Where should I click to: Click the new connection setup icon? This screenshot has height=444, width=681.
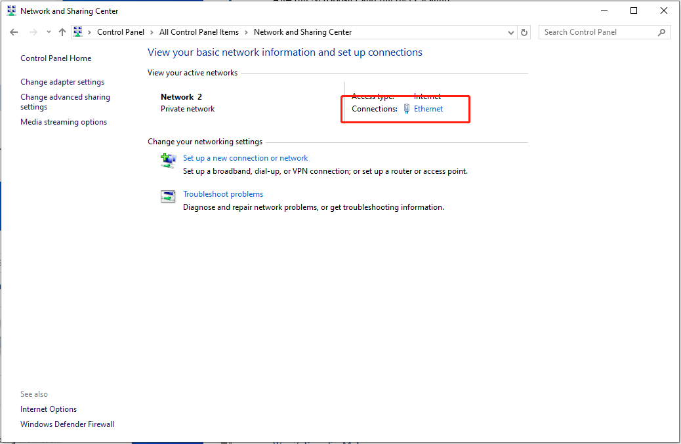click(169, 160)
